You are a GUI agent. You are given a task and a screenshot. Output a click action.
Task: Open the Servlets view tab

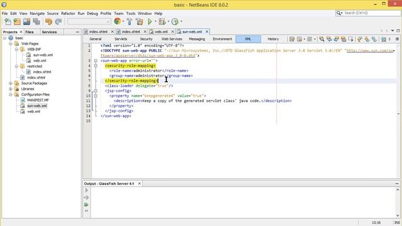point(121,39)
